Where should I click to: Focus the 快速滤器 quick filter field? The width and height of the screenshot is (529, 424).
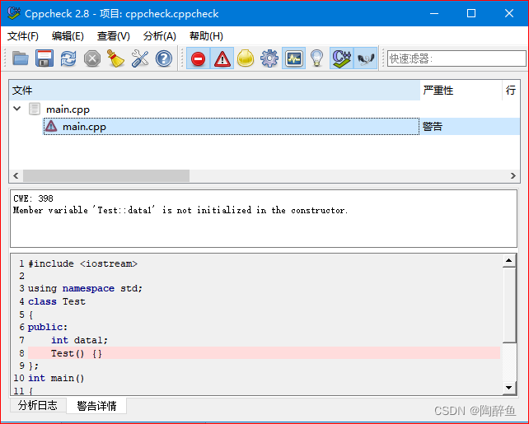click(456, 58)
